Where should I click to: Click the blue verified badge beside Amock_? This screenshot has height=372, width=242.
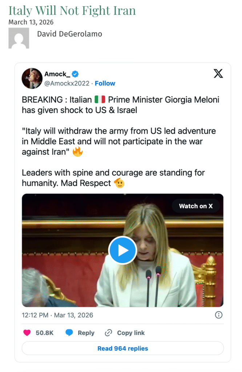tap(75, 74)
